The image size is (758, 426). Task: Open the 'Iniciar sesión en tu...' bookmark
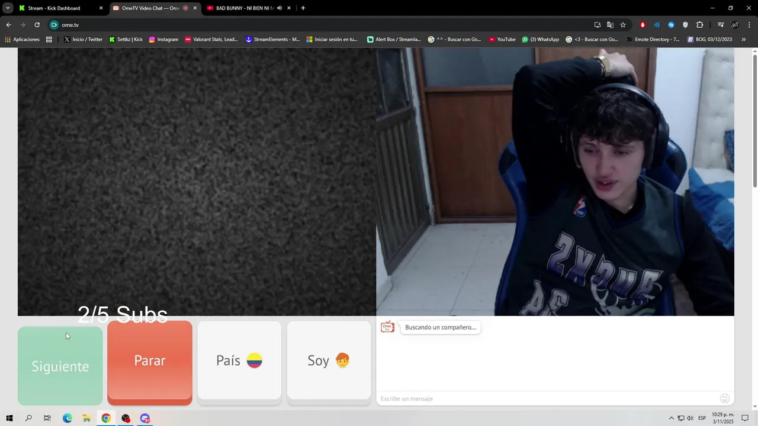pyautogui.click(x=332, y=40)
